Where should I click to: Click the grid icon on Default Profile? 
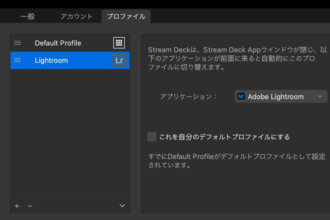coord(119,43)
